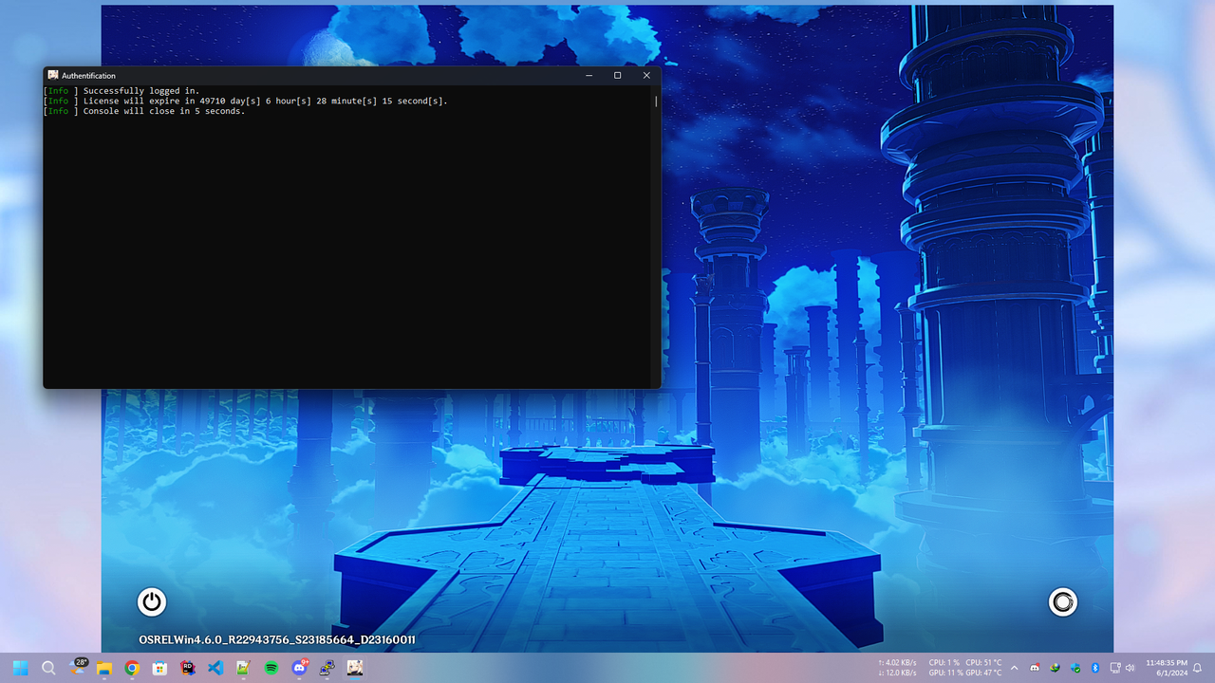This screenshot has height=683, width=1215.
Task: Open Windows Security from the system tray
Action: click(x=1075, y=668)
